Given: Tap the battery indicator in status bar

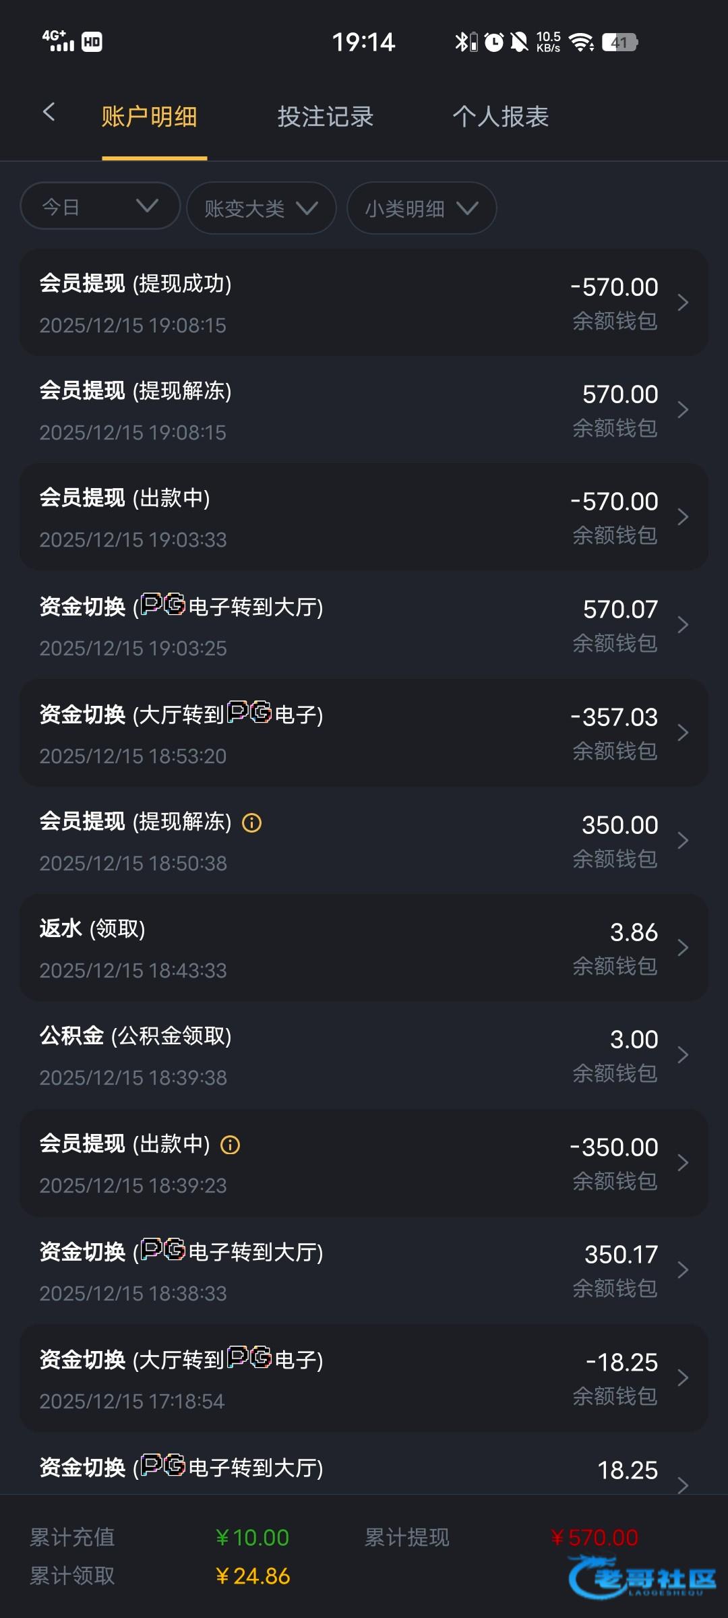Looking at the screenshot, I should [x=619, y=42].
